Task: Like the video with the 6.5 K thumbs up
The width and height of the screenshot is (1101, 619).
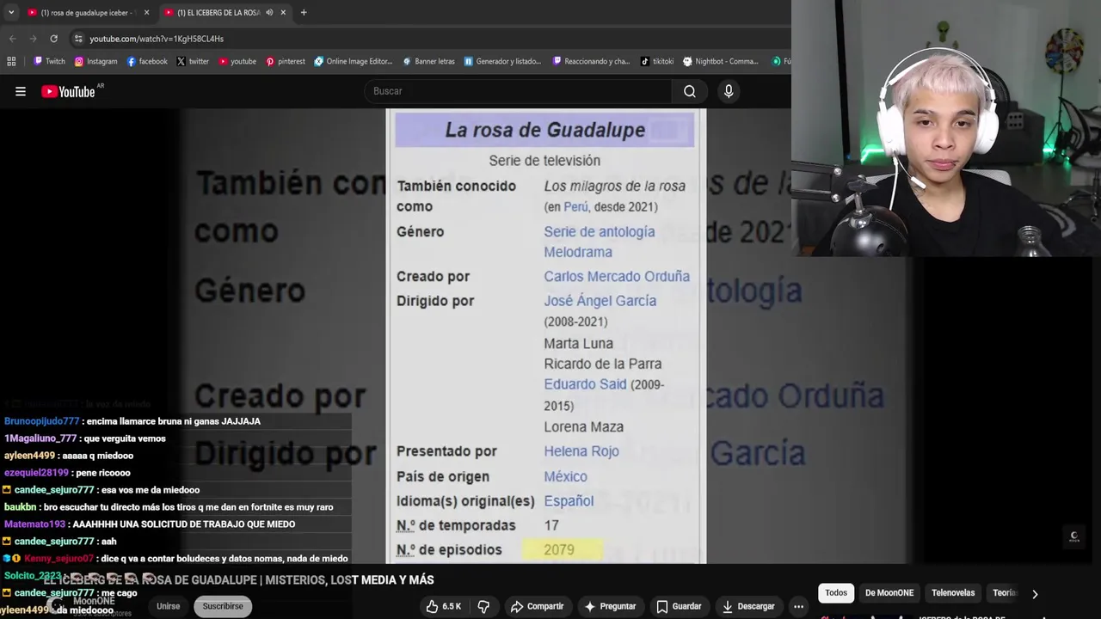Action: point(443,606)
